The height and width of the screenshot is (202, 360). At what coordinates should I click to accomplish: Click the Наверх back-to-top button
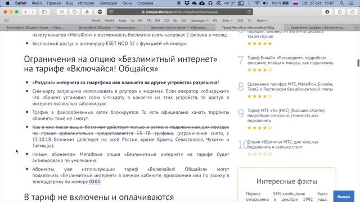coord(344,197)
